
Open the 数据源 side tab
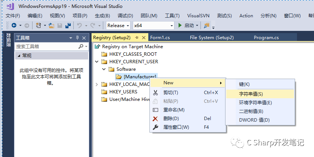coord(8,40)
